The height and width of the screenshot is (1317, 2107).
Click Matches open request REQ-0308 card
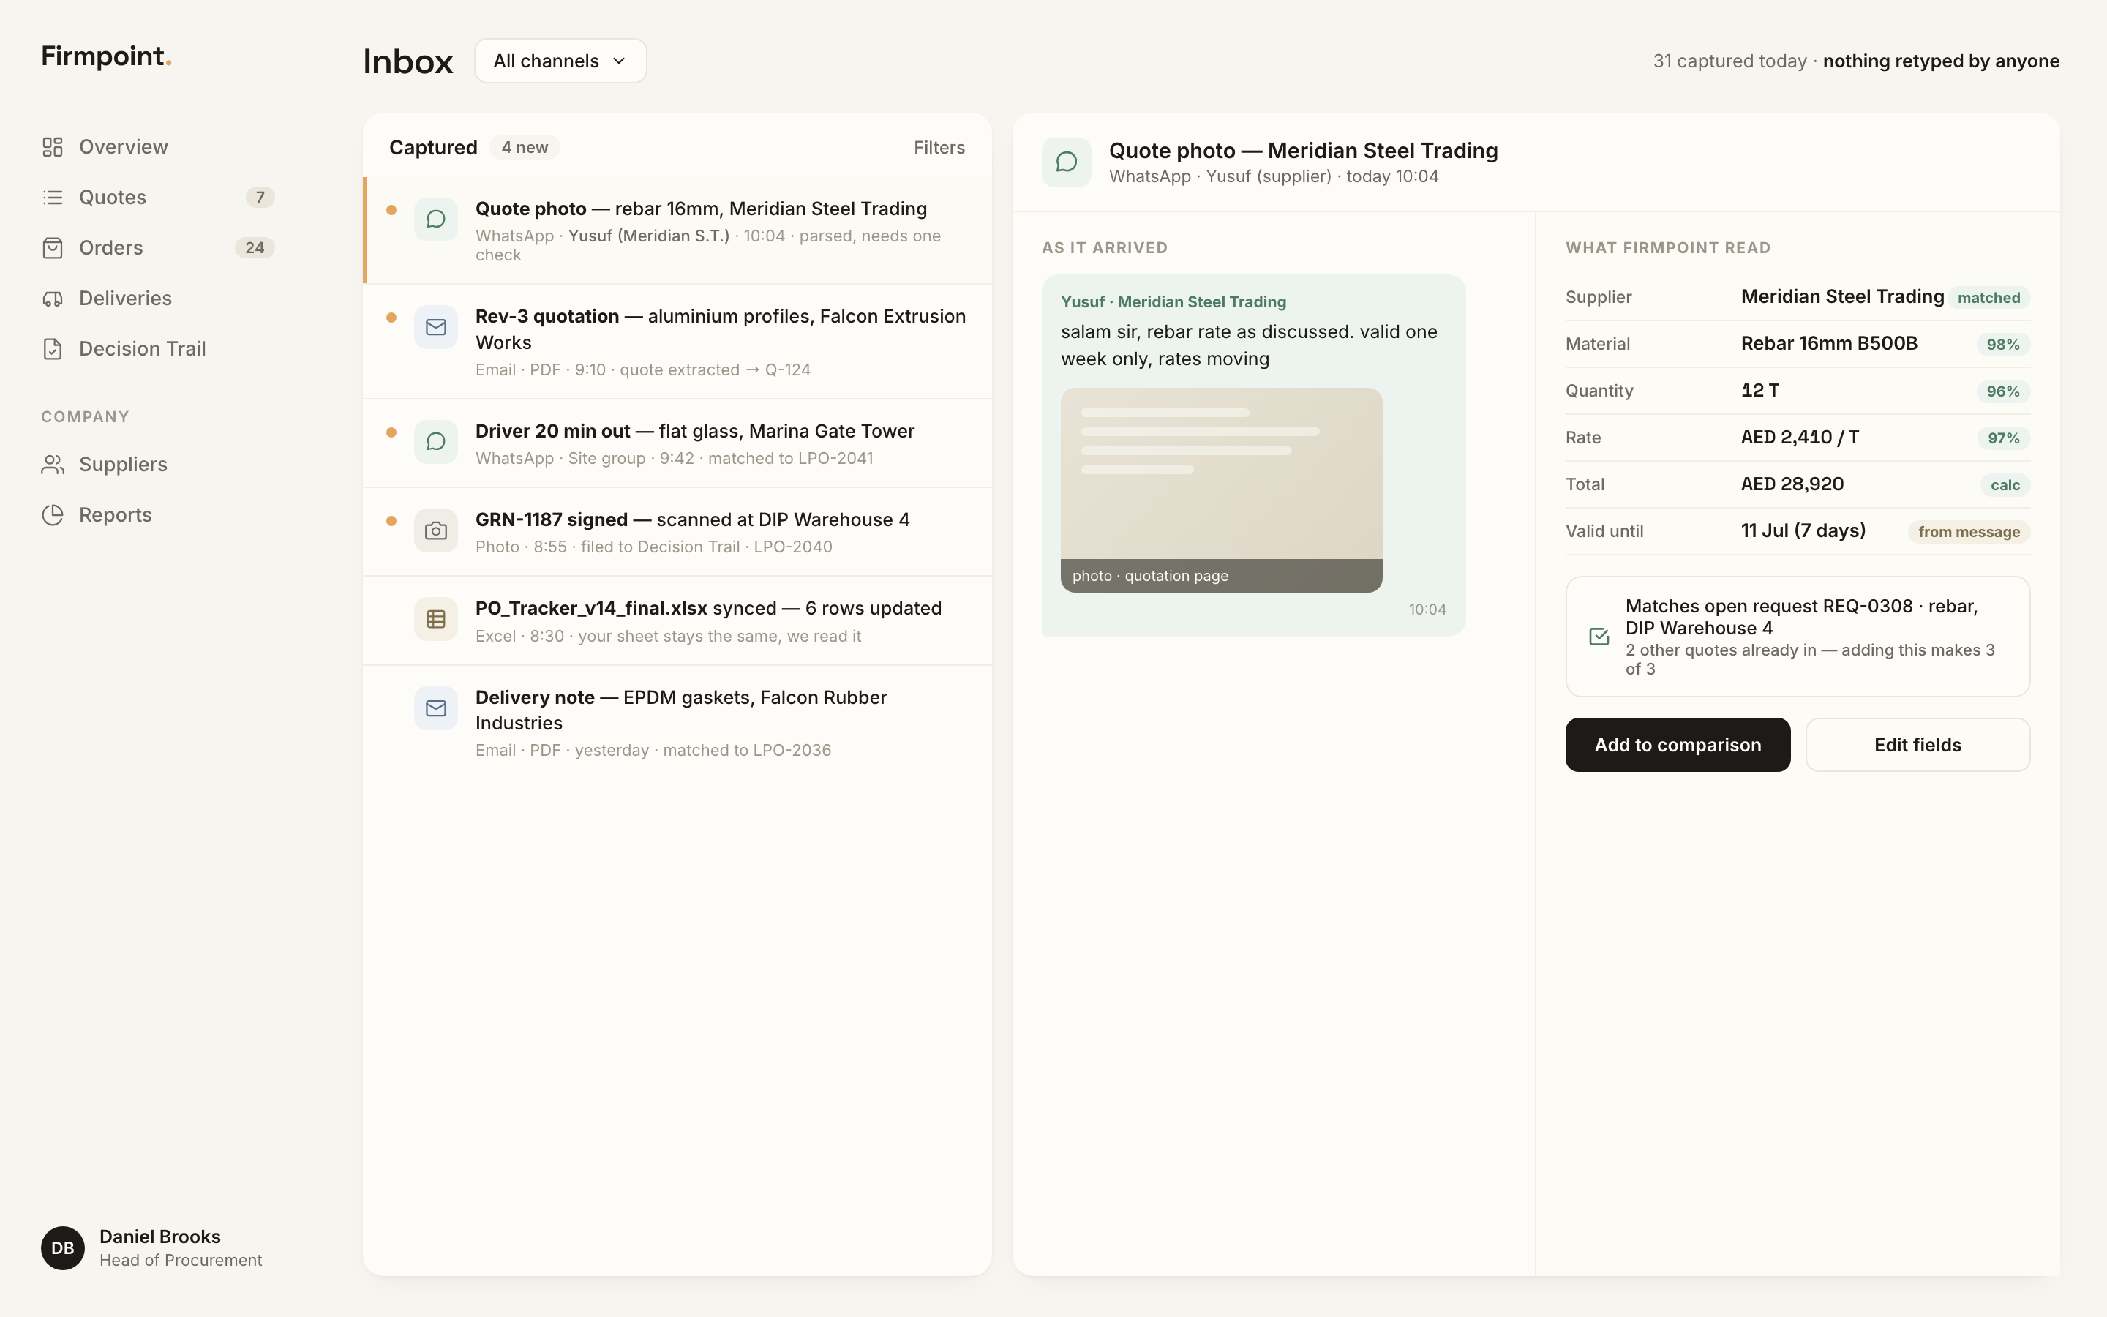pos(1797,637)
